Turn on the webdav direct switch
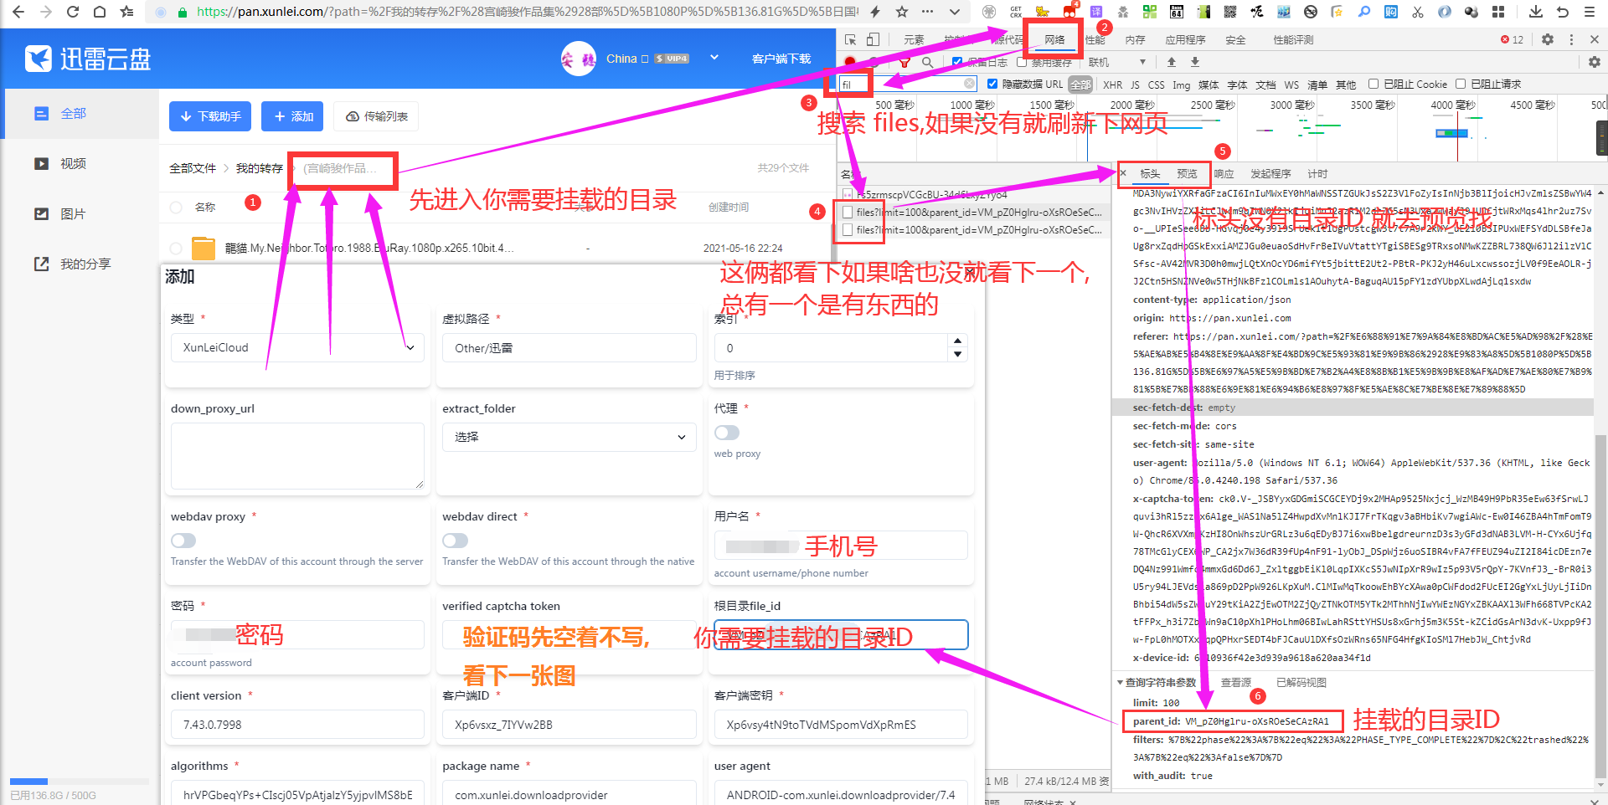The height and width of the screenshot is (805, 1608). [456, 541]
